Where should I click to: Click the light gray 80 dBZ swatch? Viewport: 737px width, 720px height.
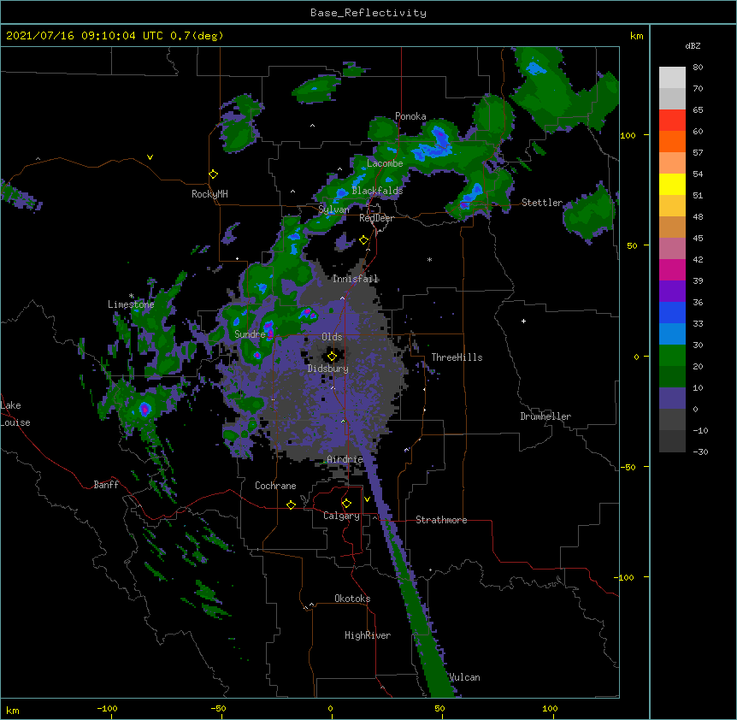coord(672,78)
